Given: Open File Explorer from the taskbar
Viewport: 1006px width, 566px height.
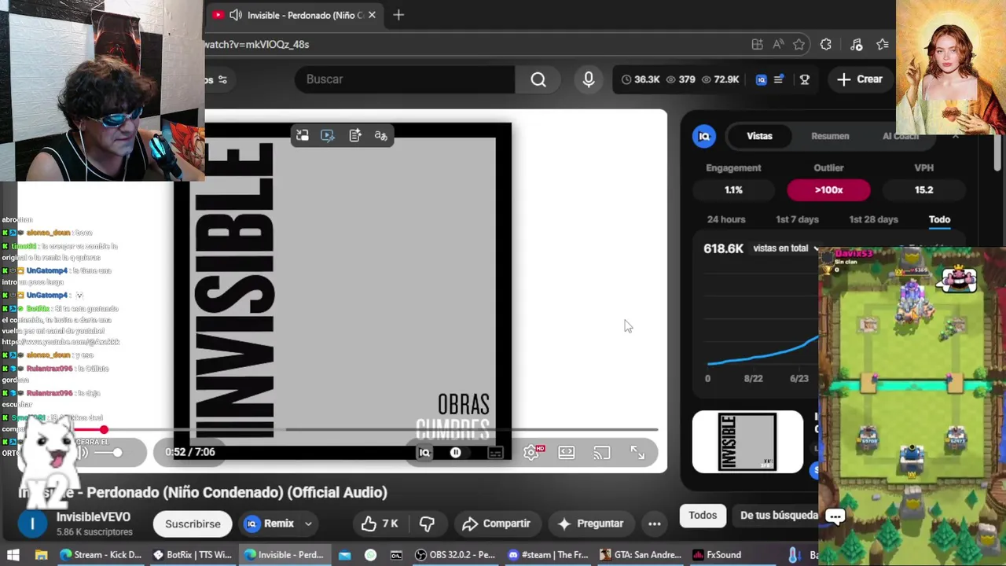Looking at the screenshot, I should pyautogui.click(x=42, y=555).
